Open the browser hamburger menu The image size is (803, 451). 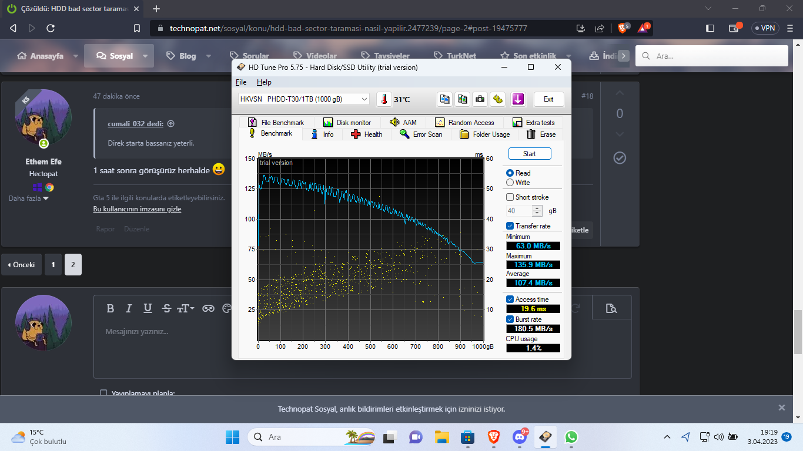coord(789,28)
